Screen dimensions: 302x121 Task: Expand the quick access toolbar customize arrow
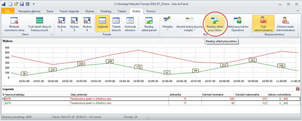(x=34, y=4)
